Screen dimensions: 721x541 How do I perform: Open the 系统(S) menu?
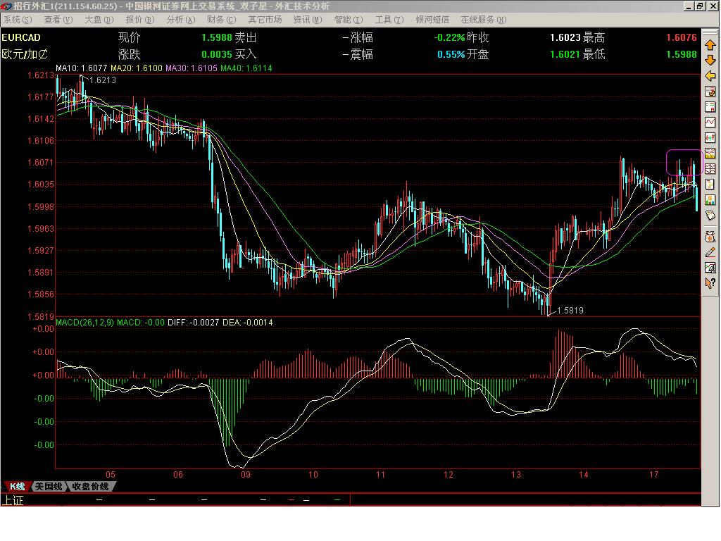18,20
